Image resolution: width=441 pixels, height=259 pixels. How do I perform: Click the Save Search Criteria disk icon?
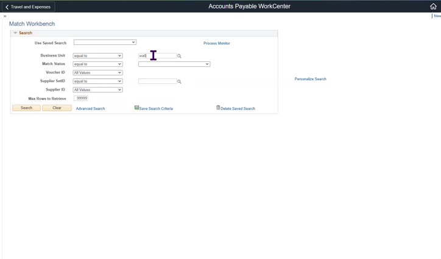tap(136, 108)
